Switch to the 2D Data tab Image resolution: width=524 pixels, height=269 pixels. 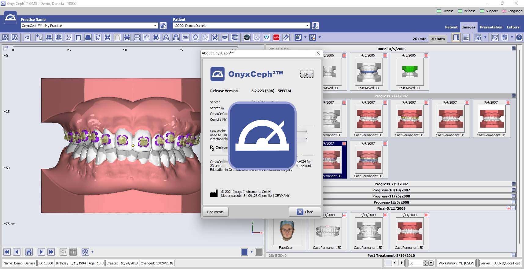419,39
